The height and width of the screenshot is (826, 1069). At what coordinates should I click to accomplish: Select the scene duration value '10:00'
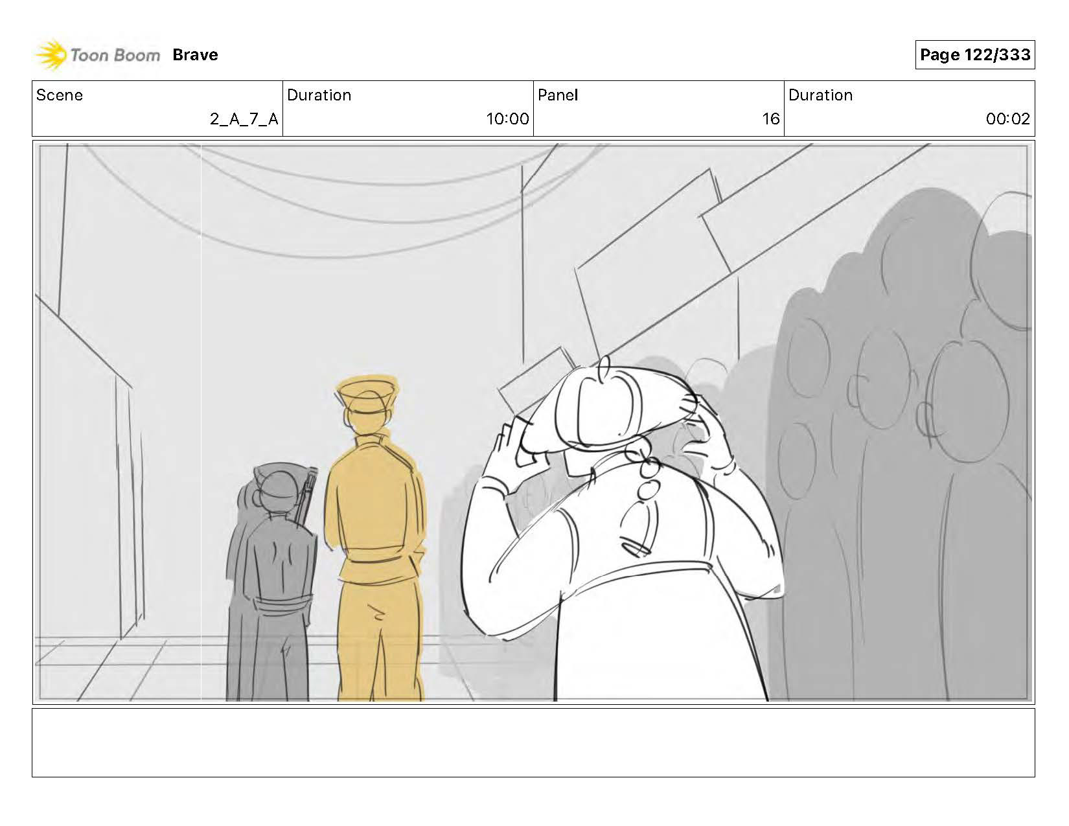click(x=507, y=119)
